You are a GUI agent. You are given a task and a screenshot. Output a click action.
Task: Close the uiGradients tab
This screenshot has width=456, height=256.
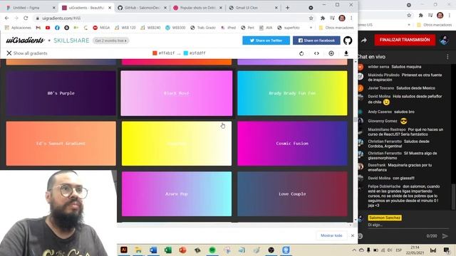pyautogui.click(x=110, y=8)
